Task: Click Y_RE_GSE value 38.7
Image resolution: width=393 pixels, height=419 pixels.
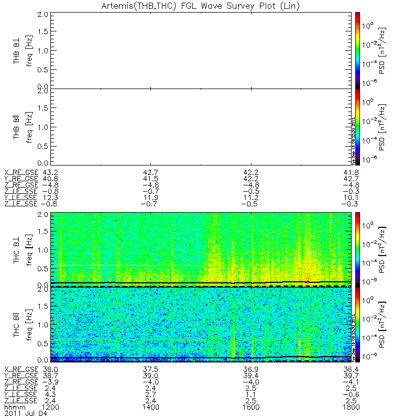Action: click(x=50, y=376)
